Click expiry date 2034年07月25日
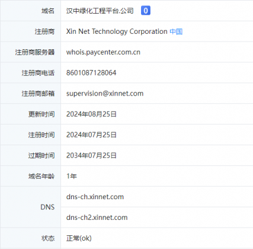This screenshot has width=253, height=249. click(x=91, y=155)
